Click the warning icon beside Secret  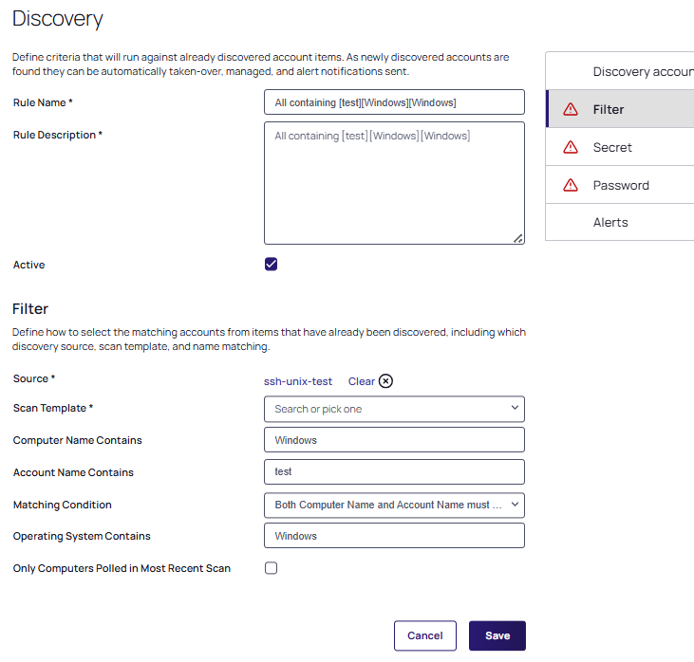[571, 147]
